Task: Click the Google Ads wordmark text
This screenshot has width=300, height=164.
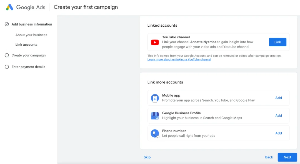Action: click(x=31, y=7)
